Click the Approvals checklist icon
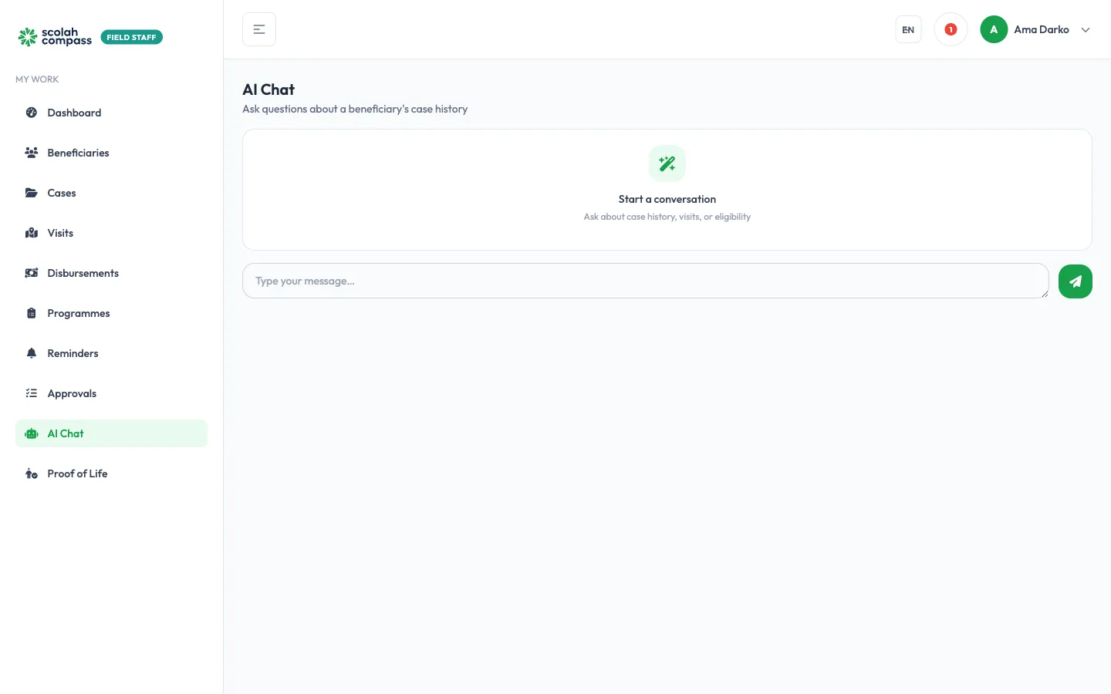The image size is (1111, 694). 32,393
